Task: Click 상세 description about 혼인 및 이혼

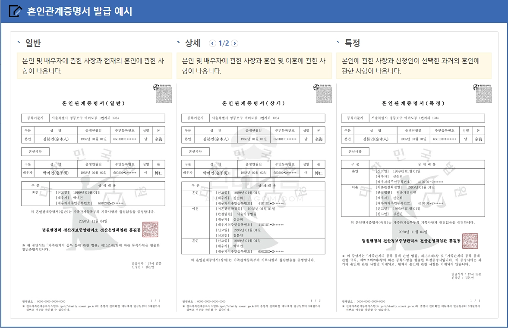Action: (x=254, y=65)
